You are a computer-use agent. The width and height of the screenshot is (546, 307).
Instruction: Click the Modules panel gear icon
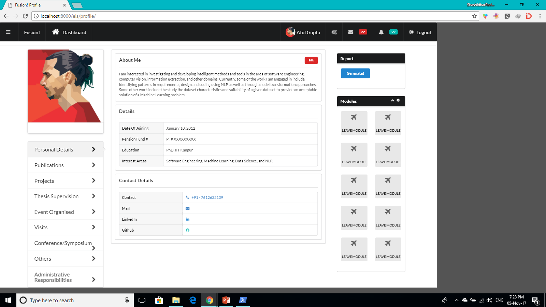pos(398,100)
